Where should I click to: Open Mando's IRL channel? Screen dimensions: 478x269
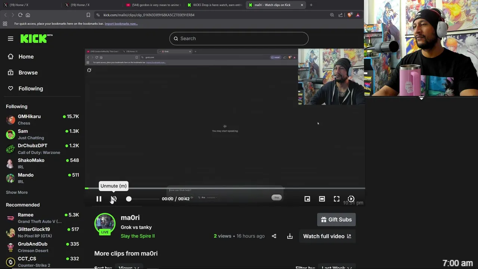(42, 178)
